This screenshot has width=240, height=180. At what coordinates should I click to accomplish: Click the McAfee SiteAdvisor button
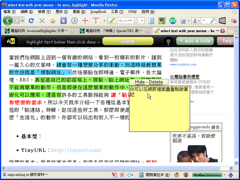pyautogui.click(x=207, y=175)
